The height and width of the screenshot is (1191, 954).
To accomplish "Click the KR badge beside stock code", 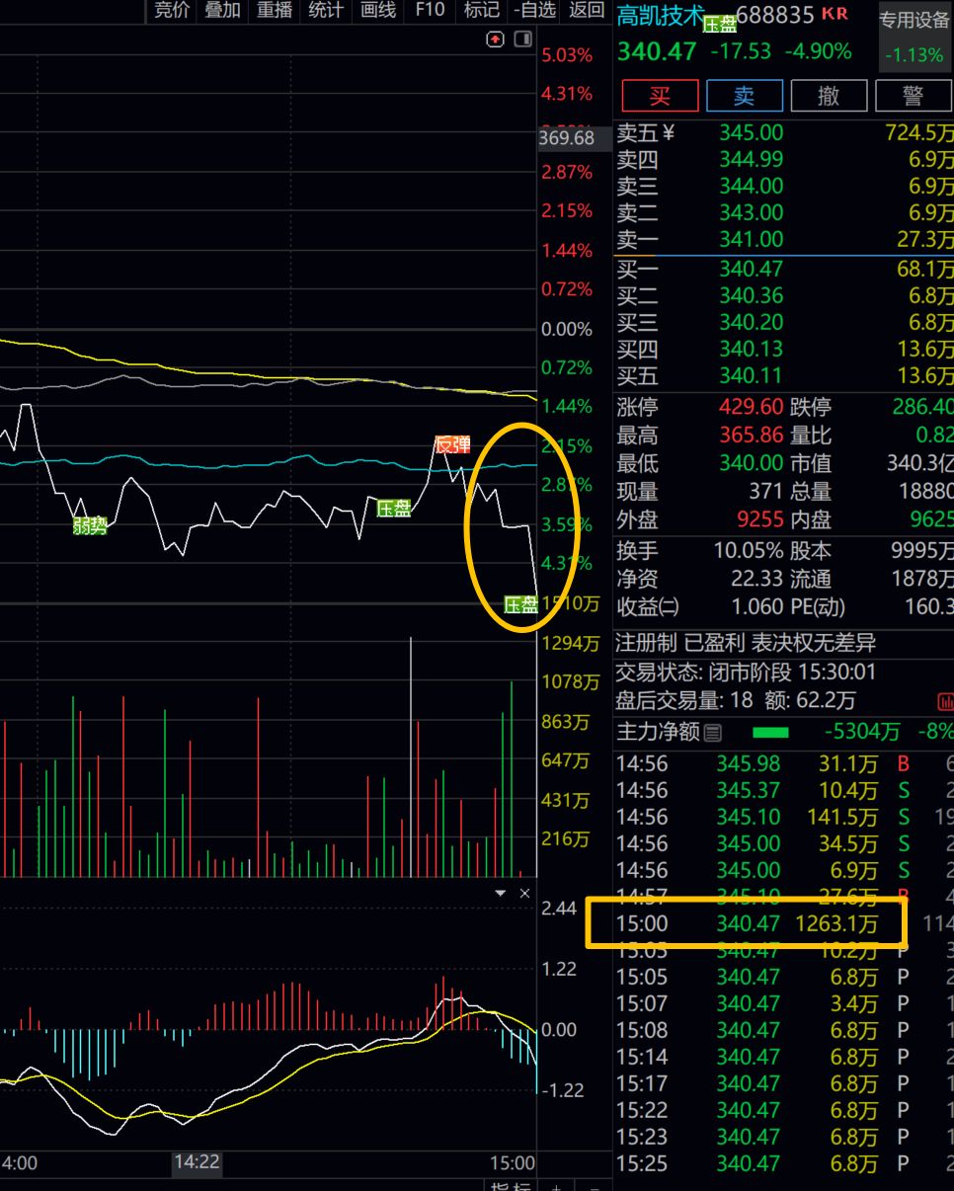I will [x=835, y=14].
